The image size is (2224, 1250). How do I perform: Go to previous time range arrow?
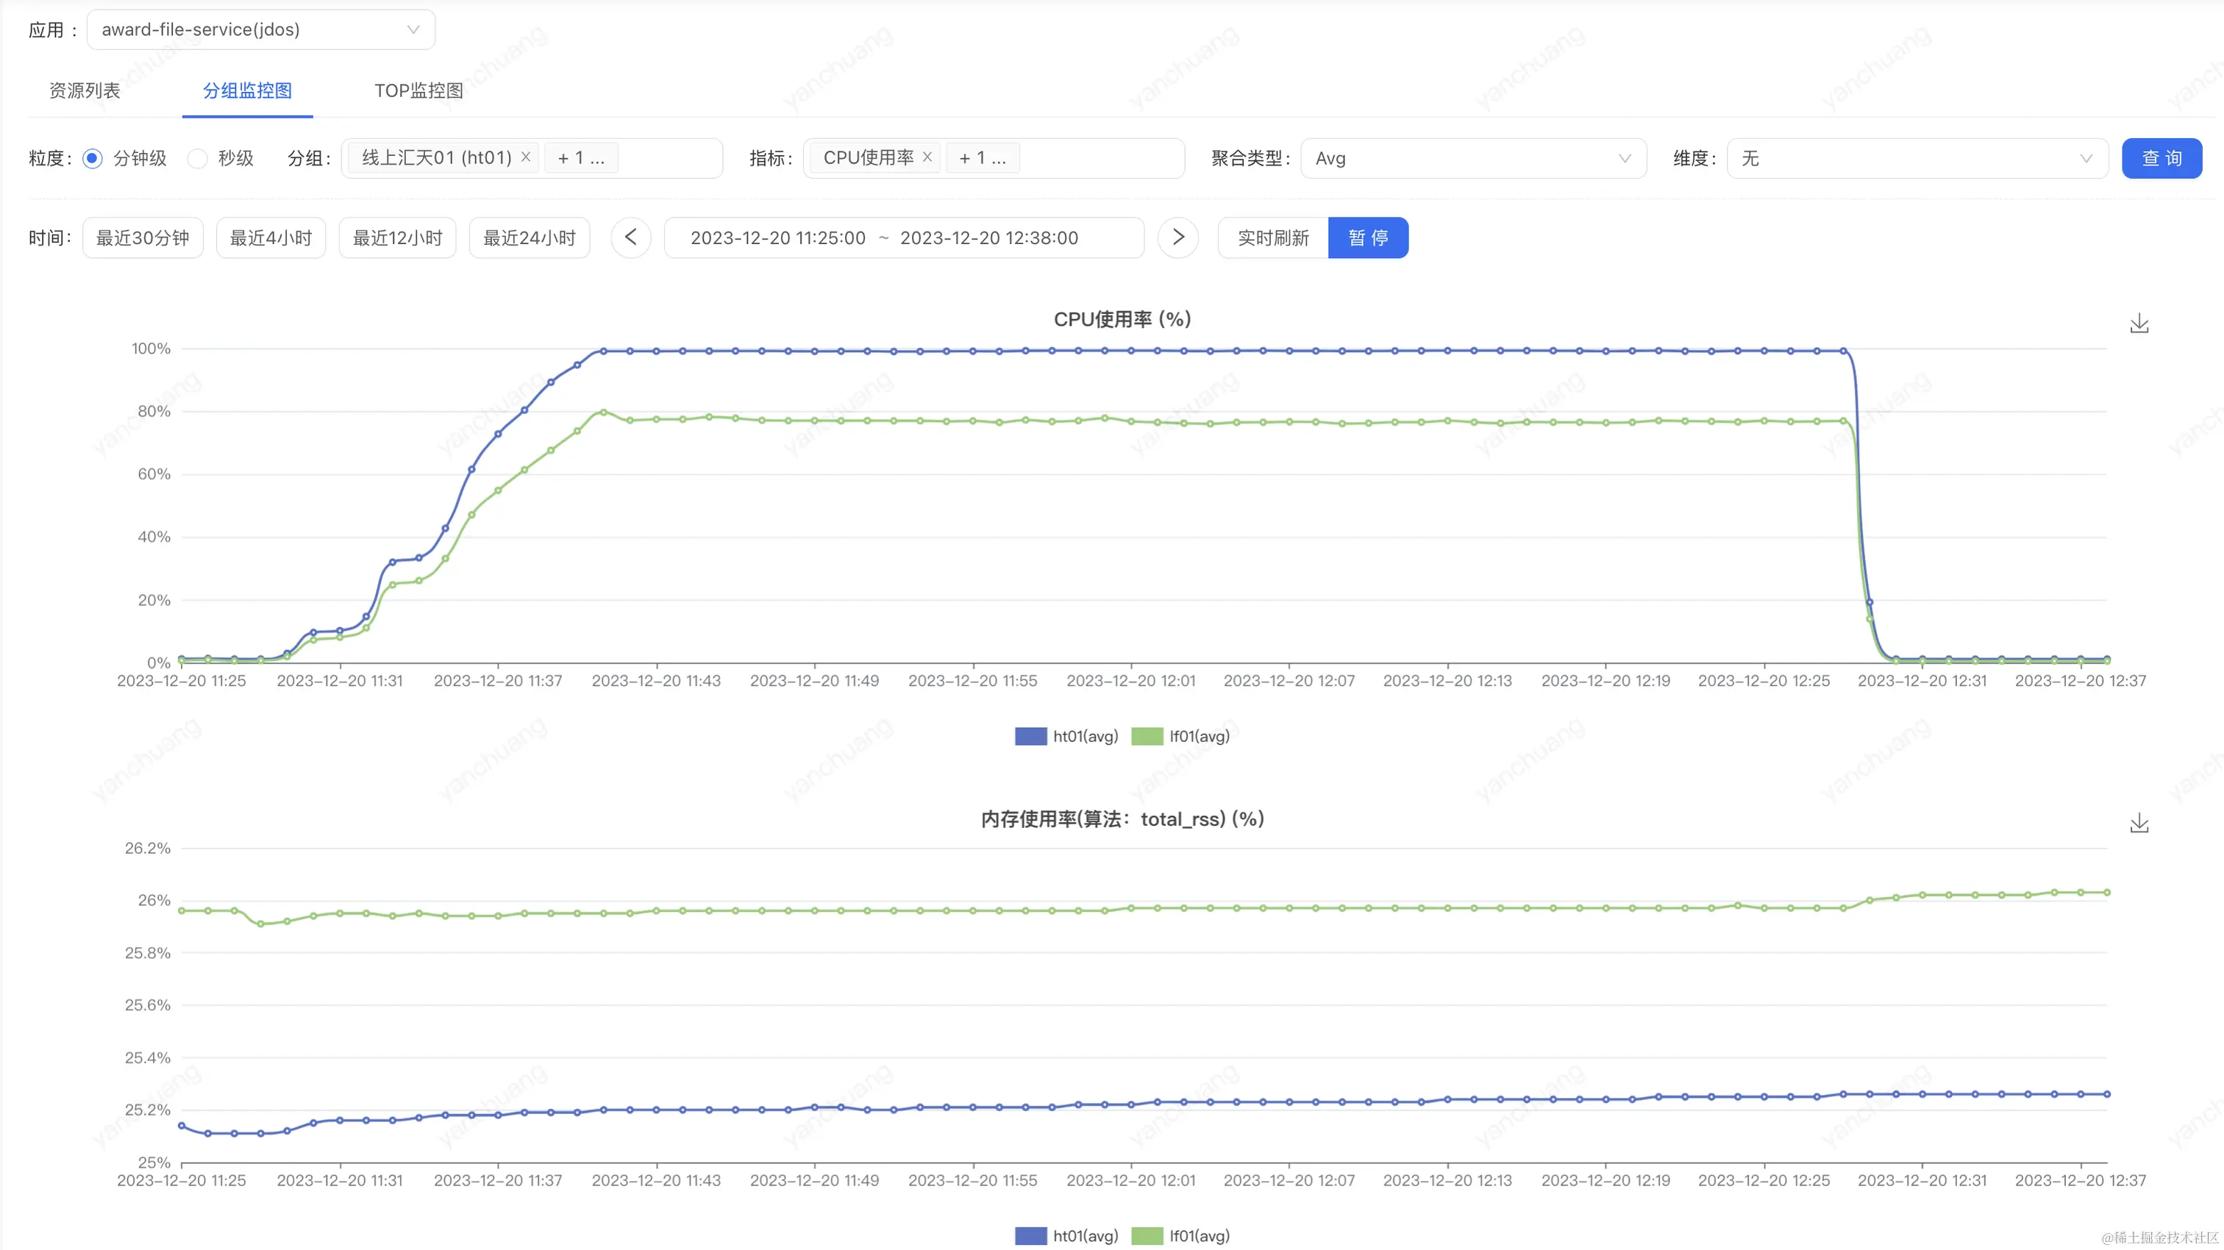pos(631,238)
